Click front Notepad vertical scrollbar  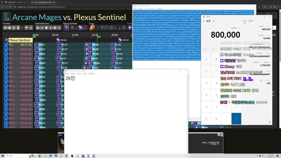point(187,114)
